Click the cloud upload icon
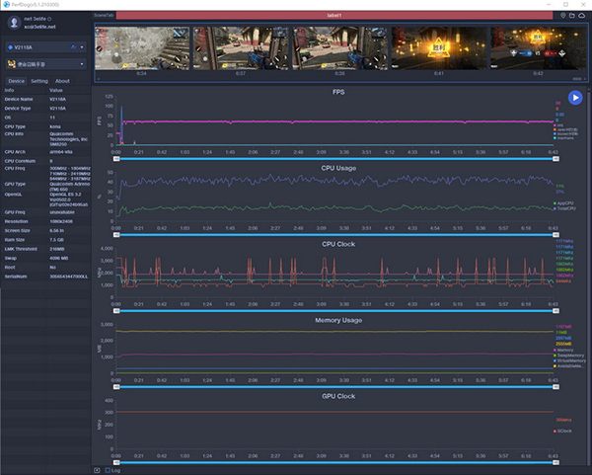592x475 pixels. [581, 15]
